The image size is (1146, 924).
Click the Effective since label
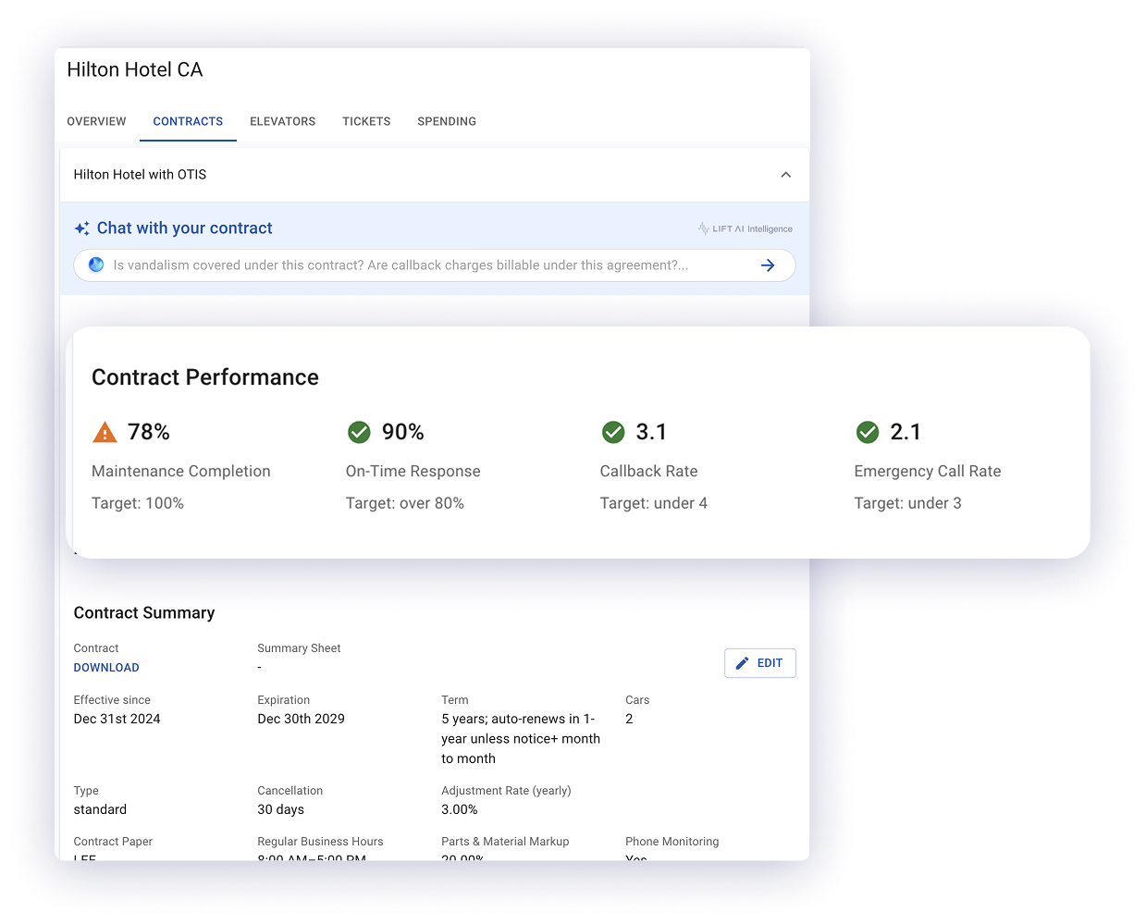(x=112, y=700)
